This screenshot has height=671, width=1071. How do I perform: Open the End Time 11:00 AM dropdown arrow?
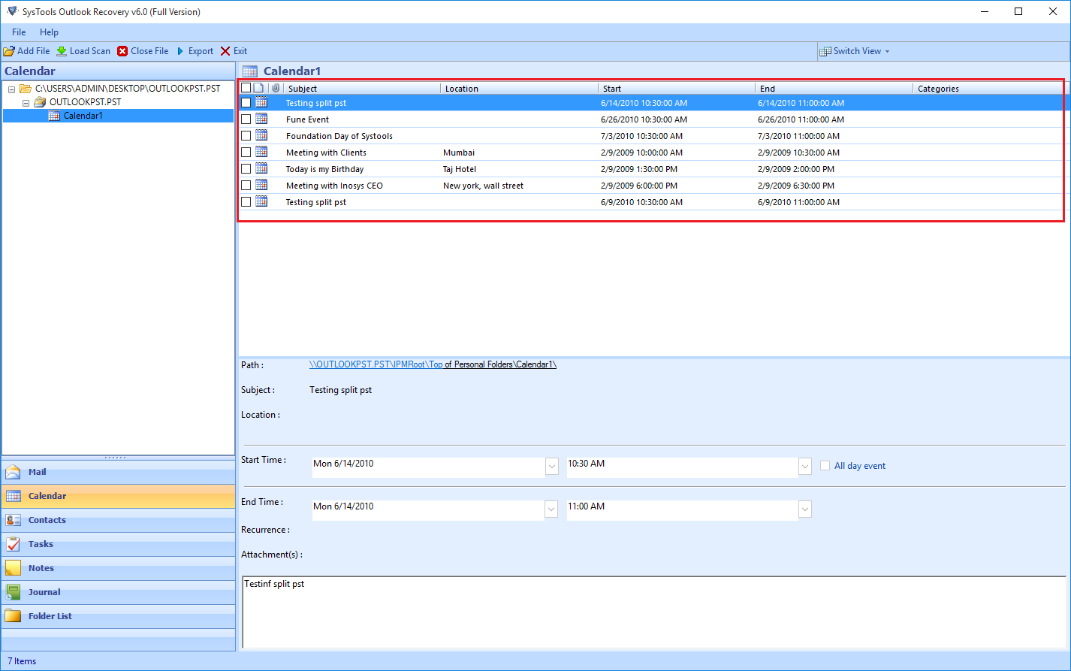[805, 509]
